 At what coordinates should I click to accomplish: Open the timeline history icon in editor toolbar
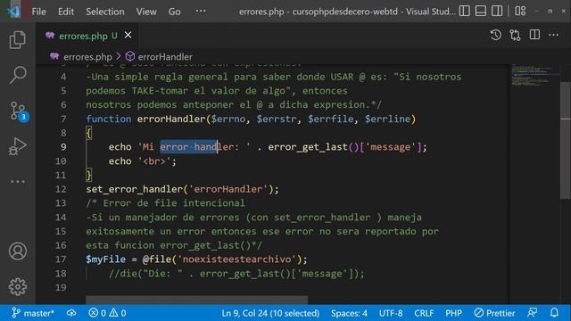(x=496, y=36)
